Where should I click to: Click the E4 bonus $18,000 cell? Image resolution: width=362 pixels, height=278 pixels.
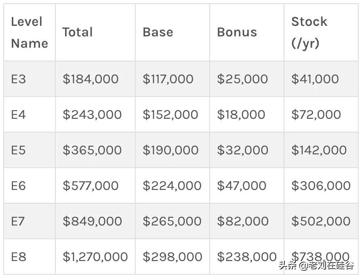[x=247, y=114]
